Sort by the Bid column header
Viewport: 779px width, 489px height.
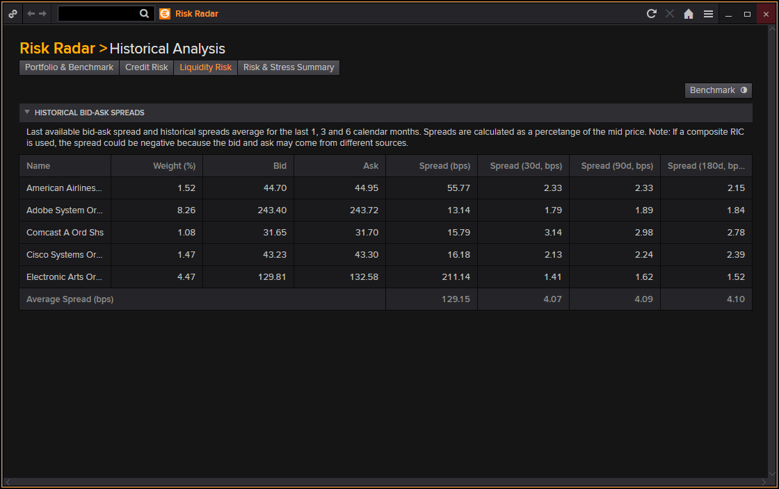pos(248,166)
